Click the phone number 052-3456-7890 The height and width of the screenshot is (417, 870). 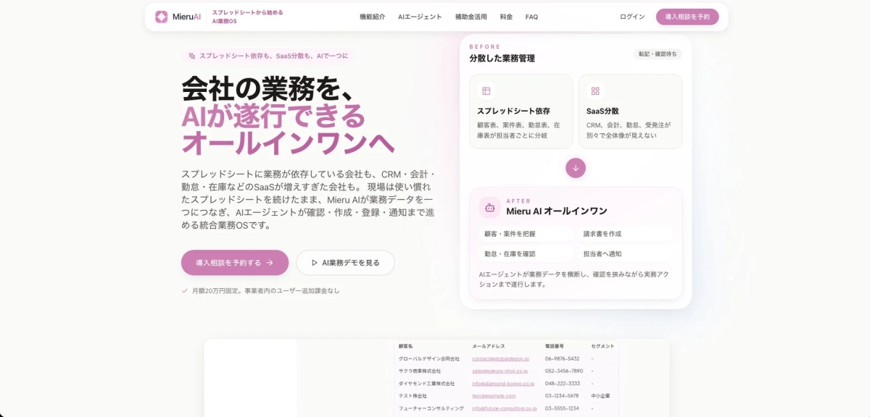(x=564, y=371)
